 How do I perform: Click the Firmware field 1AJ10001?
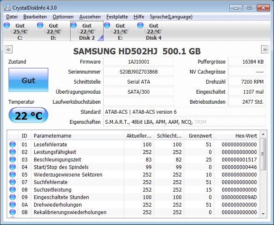[139, 62]
